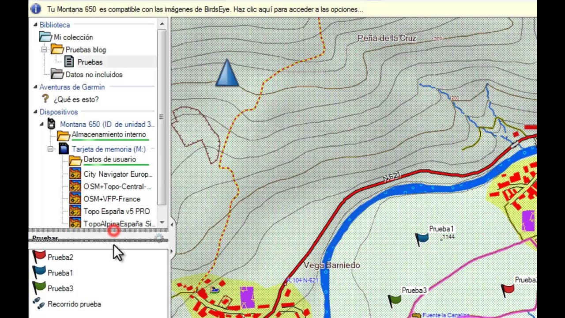Collapse the Aventuras de Garmin section
This screenshot has height=318, width=565.
click(35, 87)
